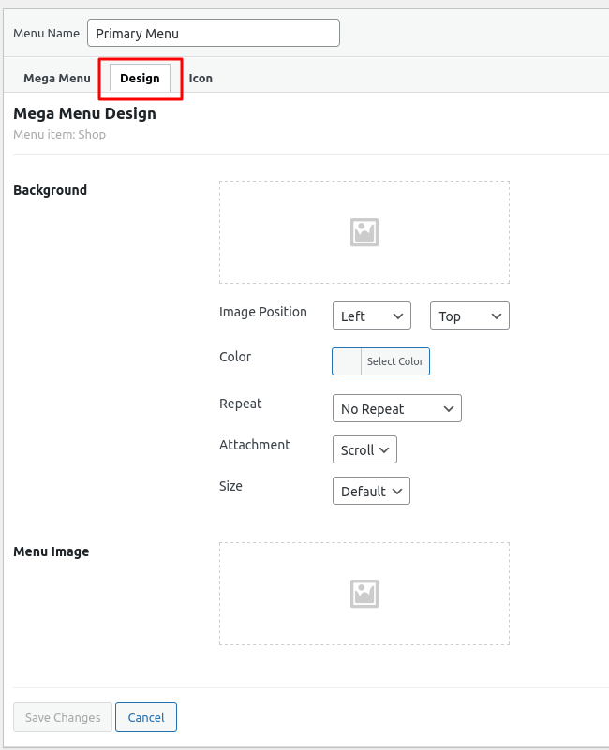Open the Size dropdown showing Default
Image resolution: width=609 pixels, height=750 pixels.
tap(372, 491)
